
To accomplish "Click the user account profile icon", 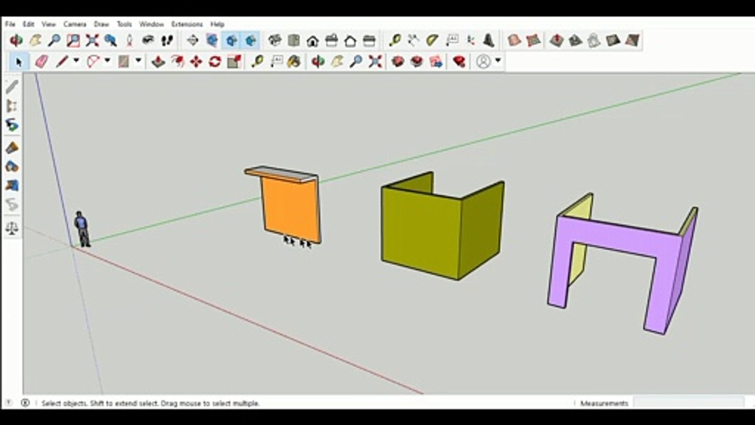I will [483, 61].
